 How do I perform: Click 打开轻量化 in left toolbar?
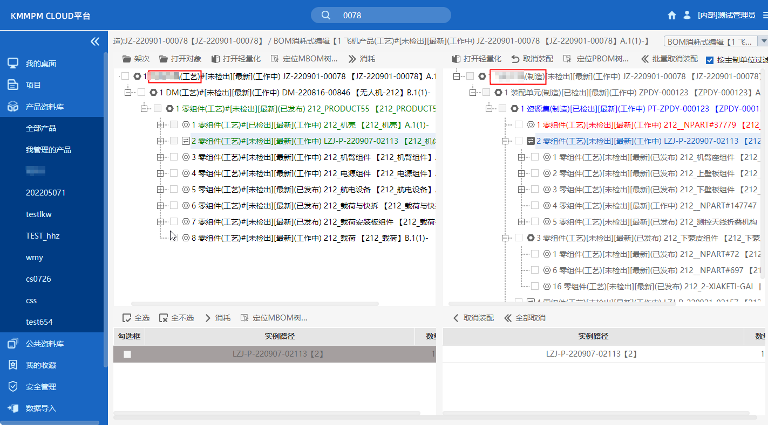tap(236, 59)
